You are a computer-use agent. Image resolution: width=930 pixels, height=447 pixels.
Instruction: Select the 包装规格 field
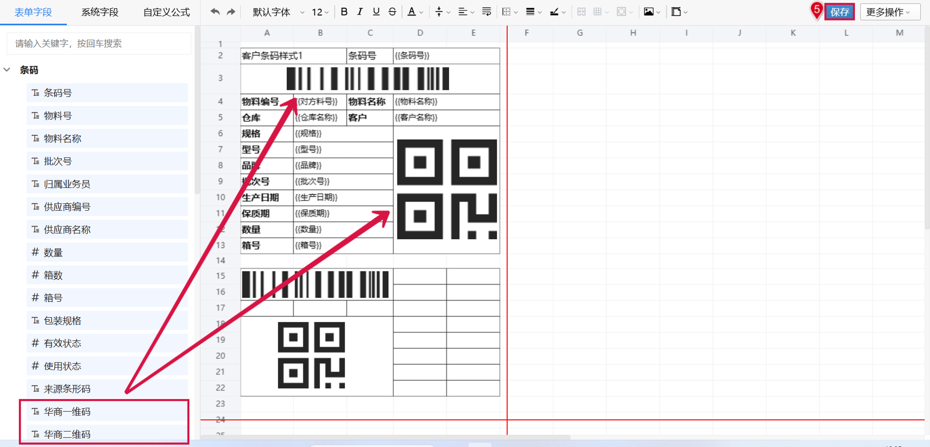(x=107, y=320)
